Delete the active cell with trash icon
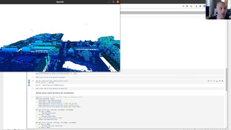Viewport: 231px width, 130px height. pyautogui.click(x=222, y=81)
